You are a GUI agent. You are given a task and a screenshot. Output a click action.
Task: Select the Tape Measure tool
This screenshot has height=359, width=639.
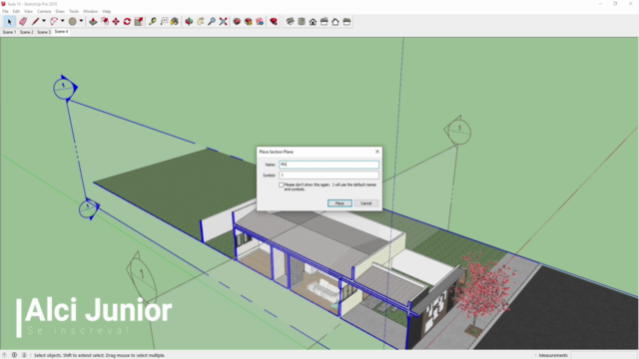coord(153,22)
